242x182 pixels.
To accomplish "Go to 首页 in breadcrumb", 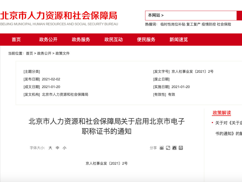I will pyautogui.click(x=30, y=53).
